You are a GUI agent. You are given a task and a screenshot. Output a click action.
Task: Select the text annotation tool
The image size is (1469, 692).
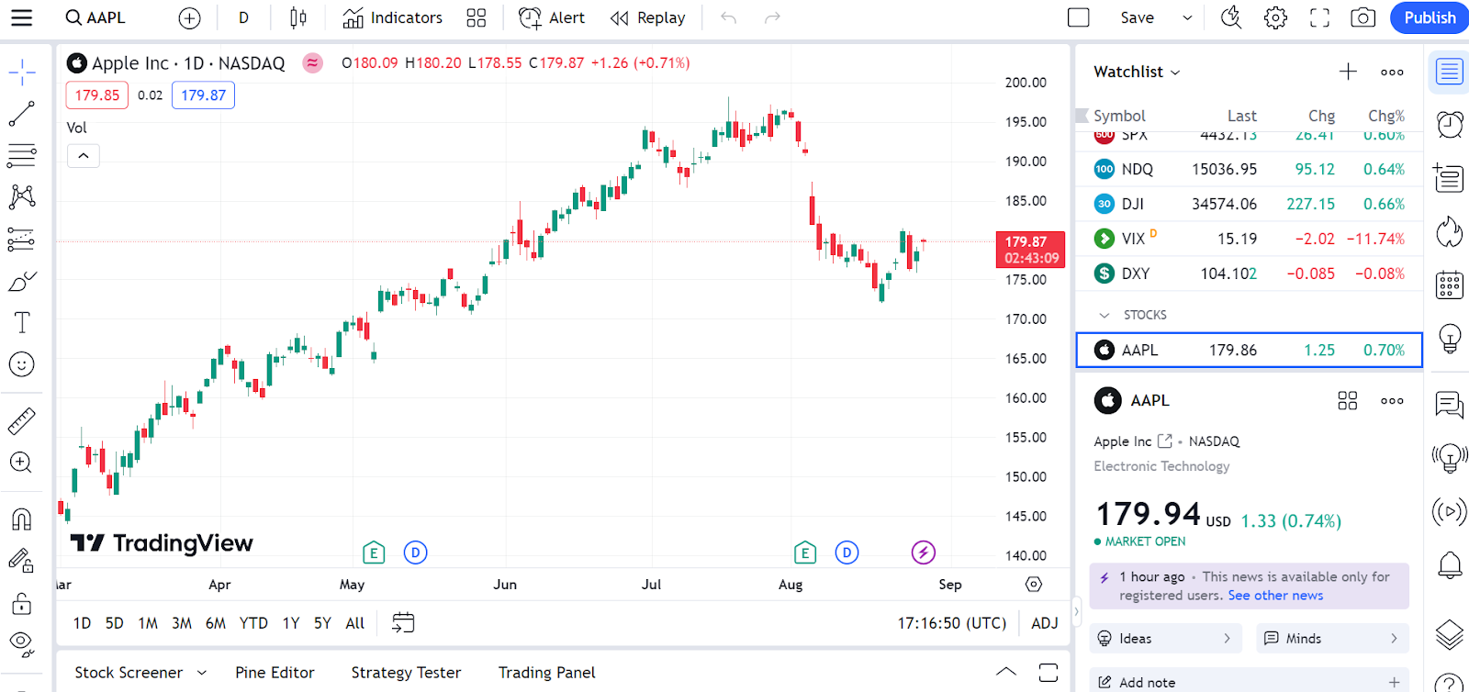[22, 322]
